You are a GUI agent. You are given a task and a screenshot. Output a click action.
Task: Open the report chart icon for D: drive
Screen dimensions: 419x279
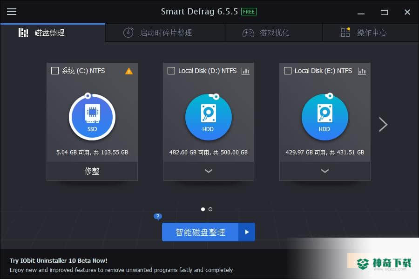click(x=245, y=71)
